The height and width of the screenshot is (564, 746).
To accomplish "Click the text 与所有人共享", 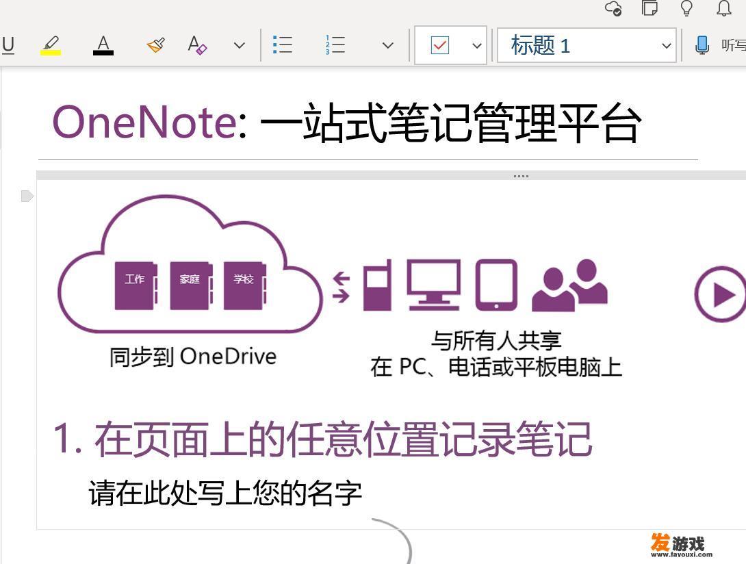I will (x=496, y=341).
